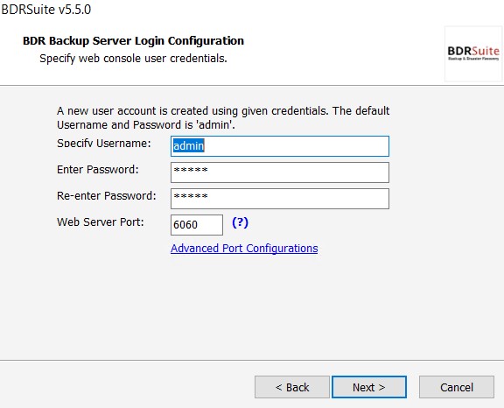
Task: Click the 6060 port number value
Action: point(185,225)
